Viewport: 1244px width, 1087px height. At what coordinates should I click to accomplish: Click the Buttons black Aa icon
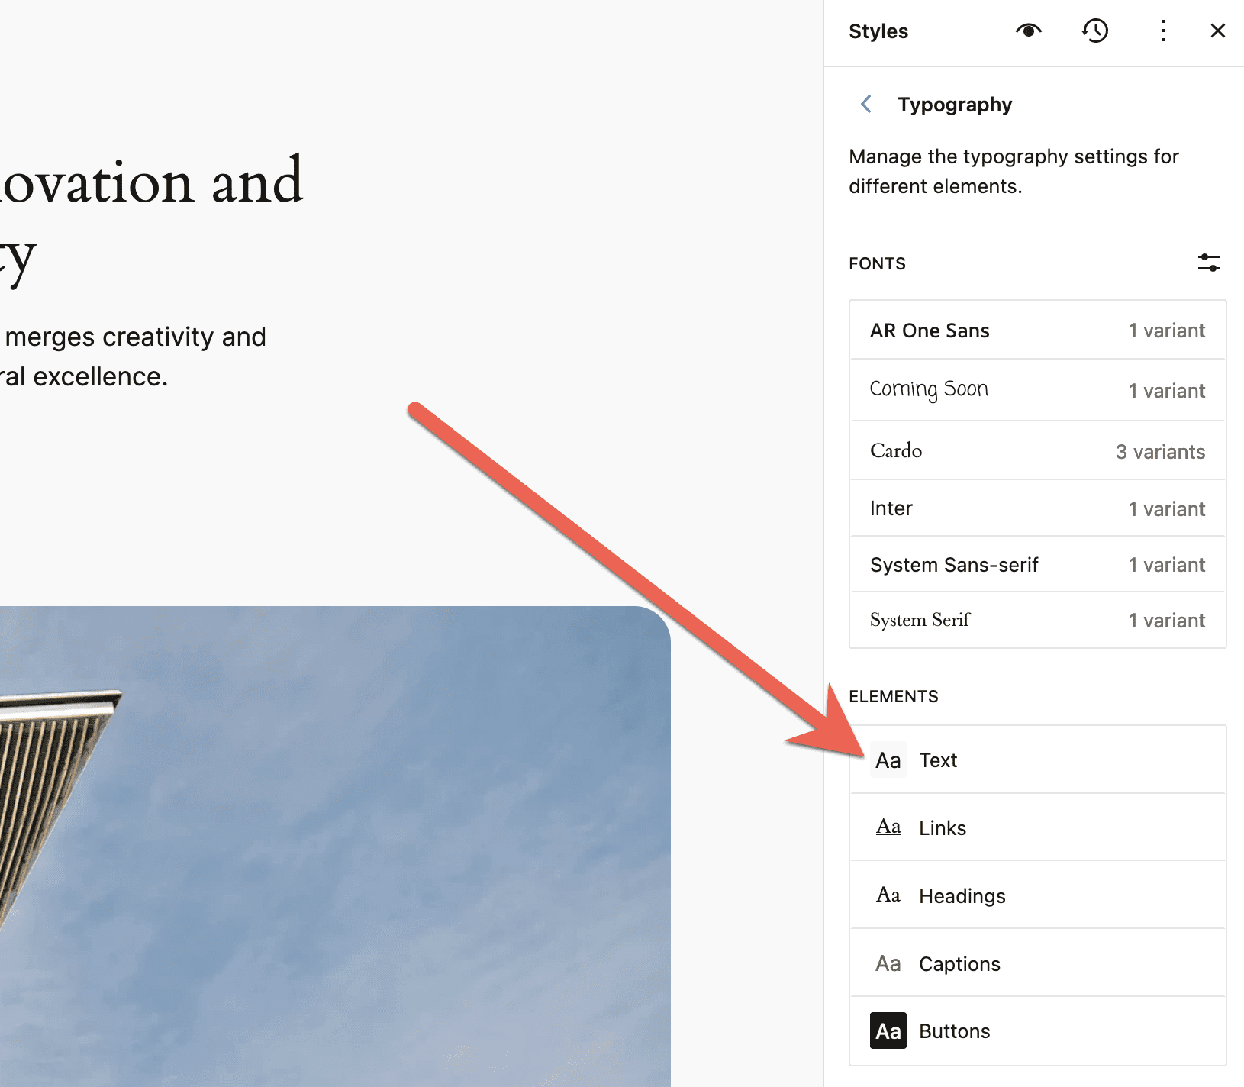point(888,1031)
